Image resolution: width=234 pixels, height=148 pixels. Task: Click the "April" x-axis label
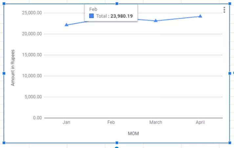click(x=200, y=122)
